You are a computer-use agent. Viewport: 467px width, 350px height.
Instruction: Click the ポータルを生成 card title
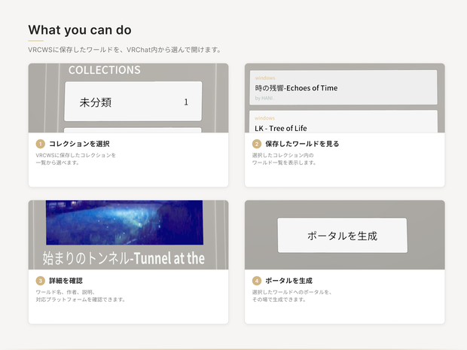[288, 281]
